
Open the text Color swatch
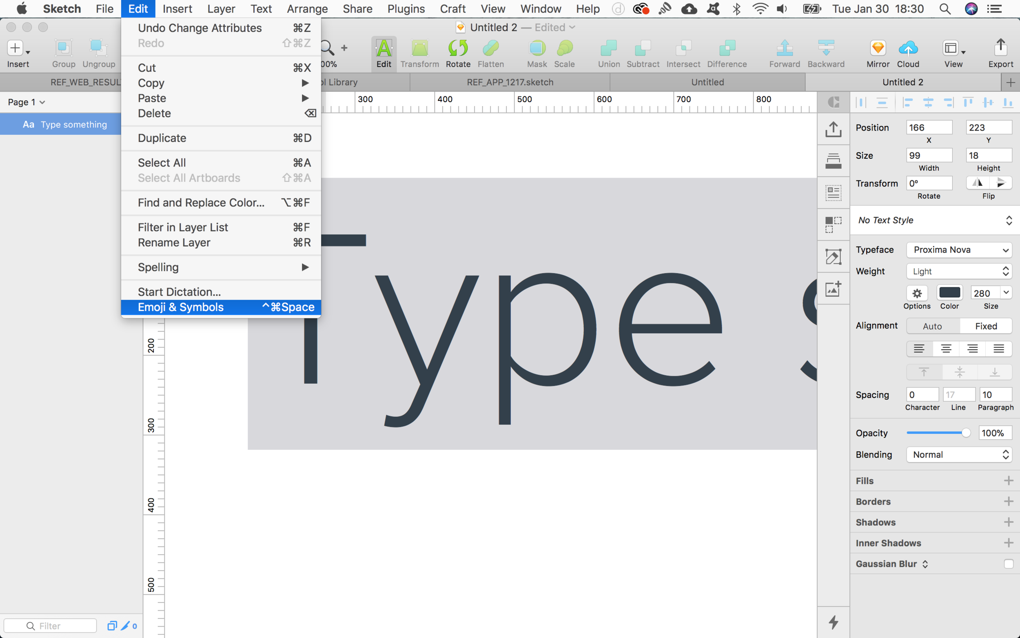[949, 292]
